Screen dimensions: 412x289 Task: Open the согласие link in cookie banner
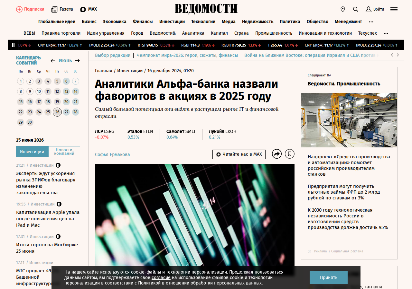coord(161,277)
